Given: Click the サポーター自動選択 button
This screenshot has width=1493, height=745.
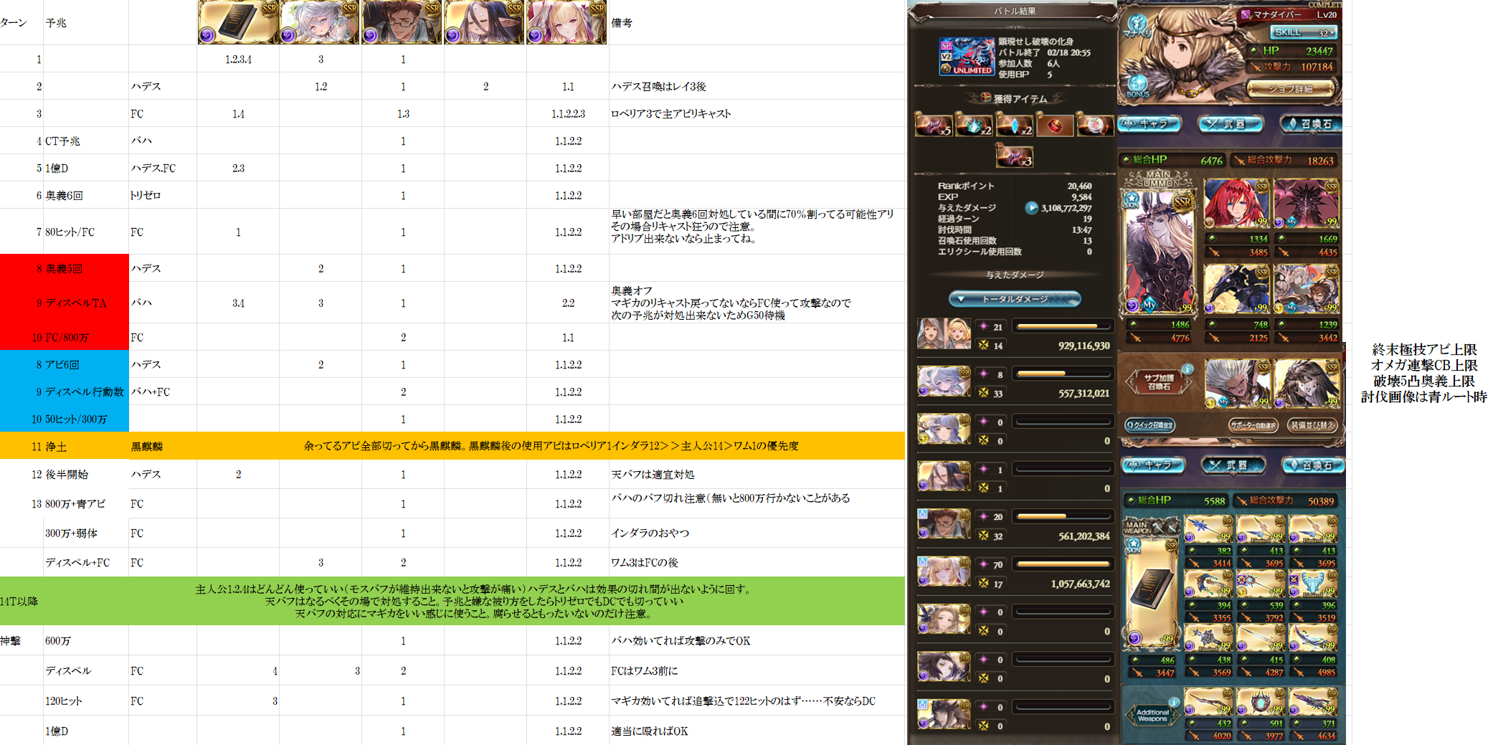Looking at the screenshot, I should (1253, 425).
